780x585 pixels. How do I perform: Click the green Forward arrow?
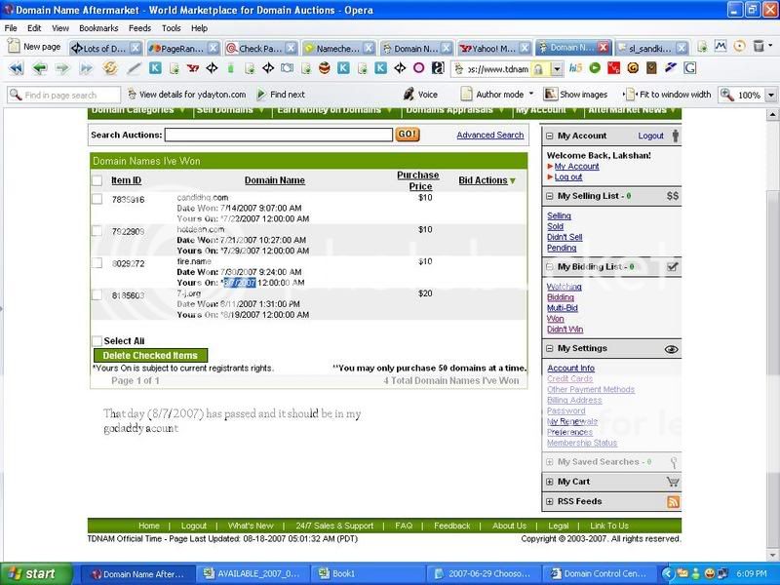[x=62, y=68]
